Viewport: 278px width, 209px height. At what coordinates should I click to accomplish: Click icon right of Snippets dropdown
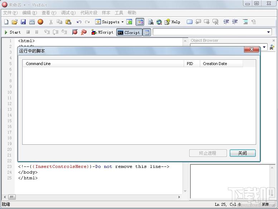[129, 22]
